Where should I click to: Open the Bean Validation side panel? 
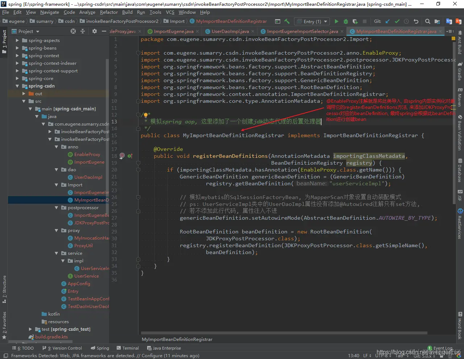pos(460,132)
